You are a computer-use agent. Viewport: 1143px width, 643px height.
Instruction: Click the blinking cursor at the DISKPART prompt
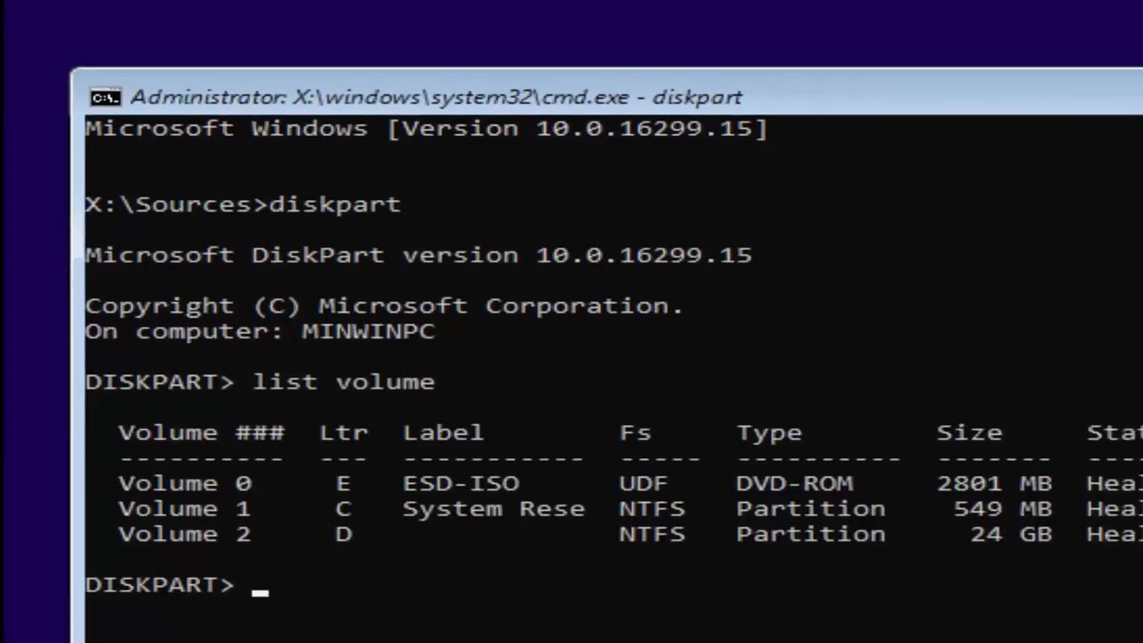coord(260,591)
